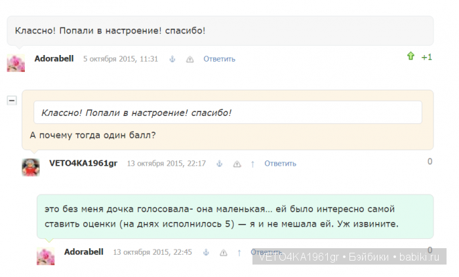This screenshot has height=277, width=459.
Task: Click timestamp '13 октября 2015, 22:17'
Action: pyautogui.click(x=167, y=164)
